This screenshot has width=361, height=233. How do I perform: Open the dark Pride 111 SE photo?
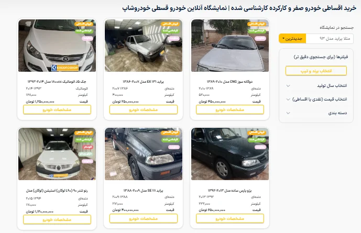[144, 154]
